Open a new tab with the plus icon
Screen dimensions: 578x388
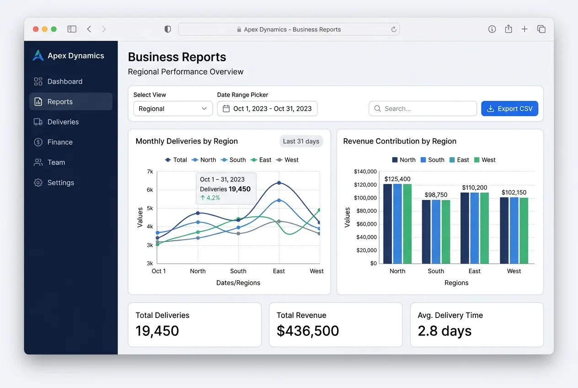[x=524, y=29]
